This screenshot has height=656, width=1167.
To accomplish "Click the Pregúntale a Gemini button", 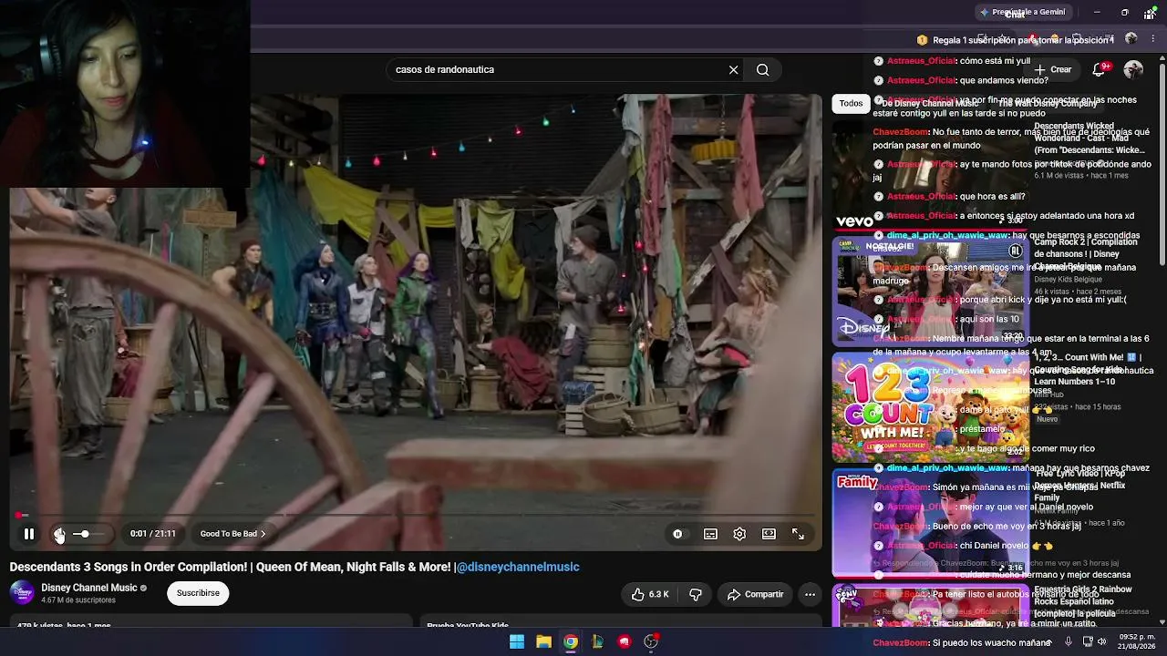I will point(1022,13).
